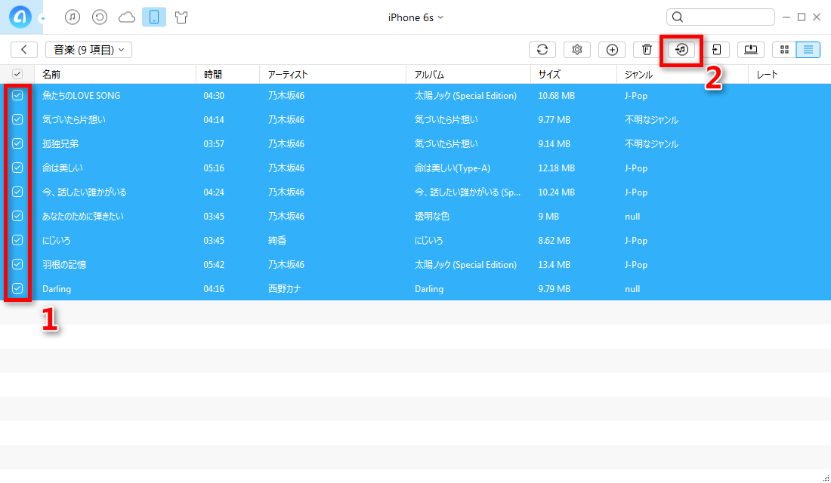Click the 05:42 duration cell
831x483 pixels.
(214, 265)
